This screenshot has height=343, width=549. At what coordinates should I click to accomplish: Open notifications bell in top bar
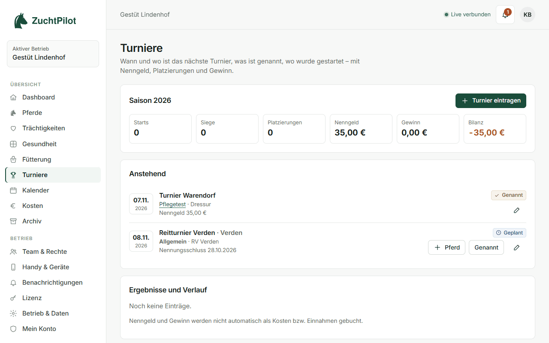505,15
